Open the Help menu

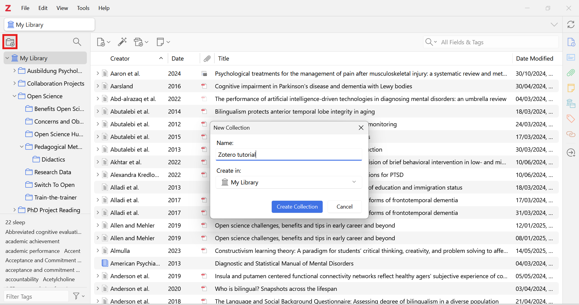pos(104,8)
